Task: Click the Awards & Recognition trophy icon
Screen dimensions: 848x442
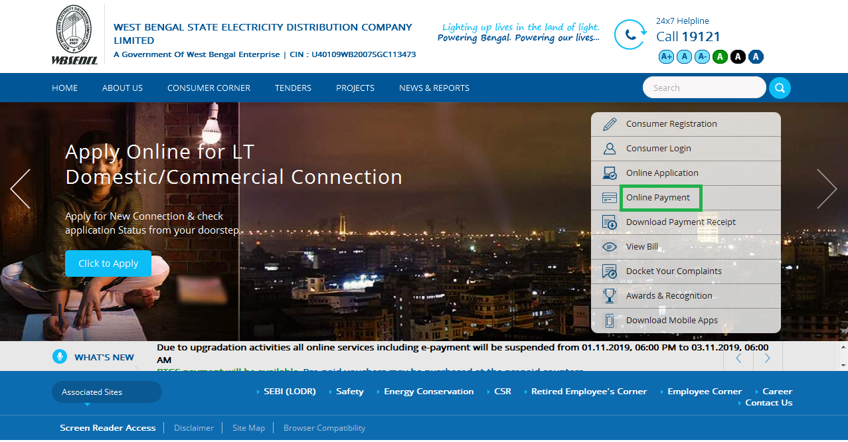Action: tap(609, 296)
